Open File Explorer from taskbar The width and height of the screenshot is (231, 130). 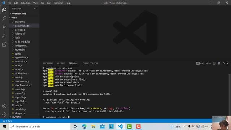coord(93,126)
